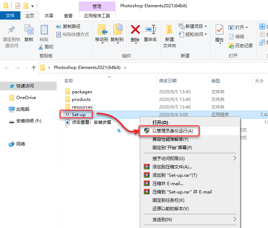268x228 pixels.
Task: Choose 添加到 "Set-up.rar"(T)
Action: [190, 175]
